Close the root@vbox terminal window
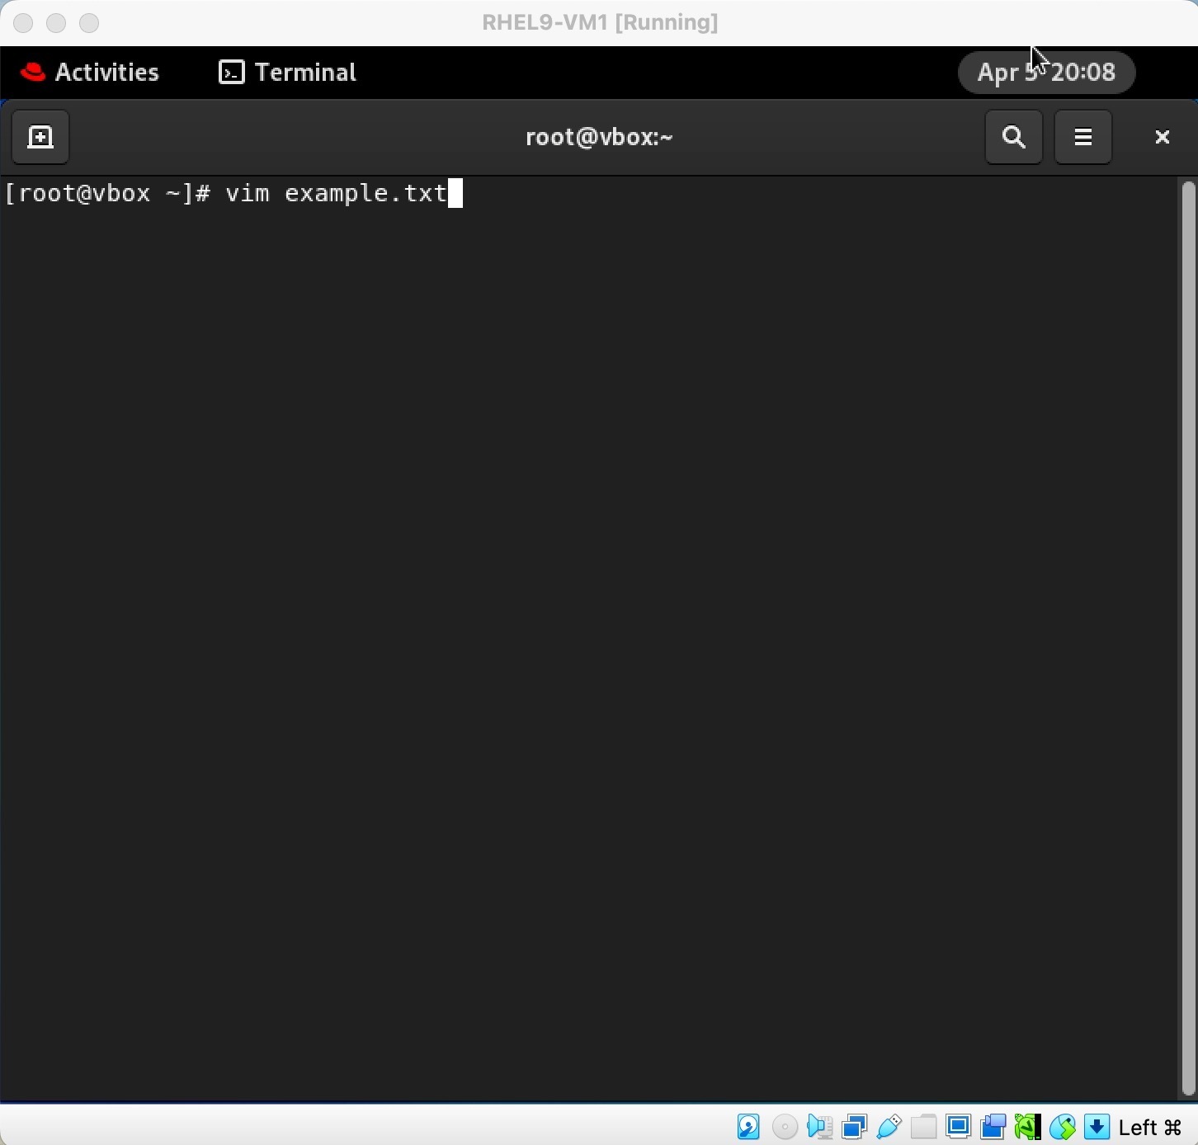1198x1145 pixels. (1162, 137)
